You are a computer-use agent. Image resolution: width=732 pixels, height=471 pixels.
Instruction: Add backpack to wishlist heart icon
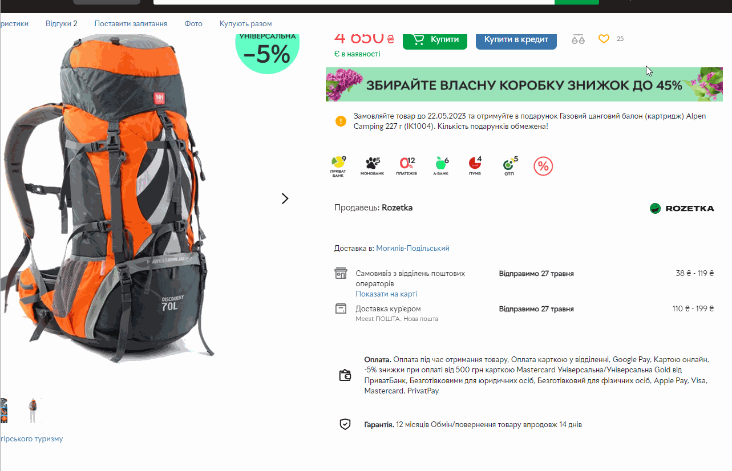[x=604, y=39]
